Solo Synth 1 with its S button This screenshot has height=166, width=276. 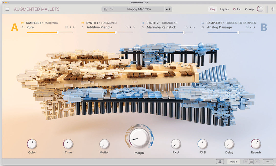83,27
